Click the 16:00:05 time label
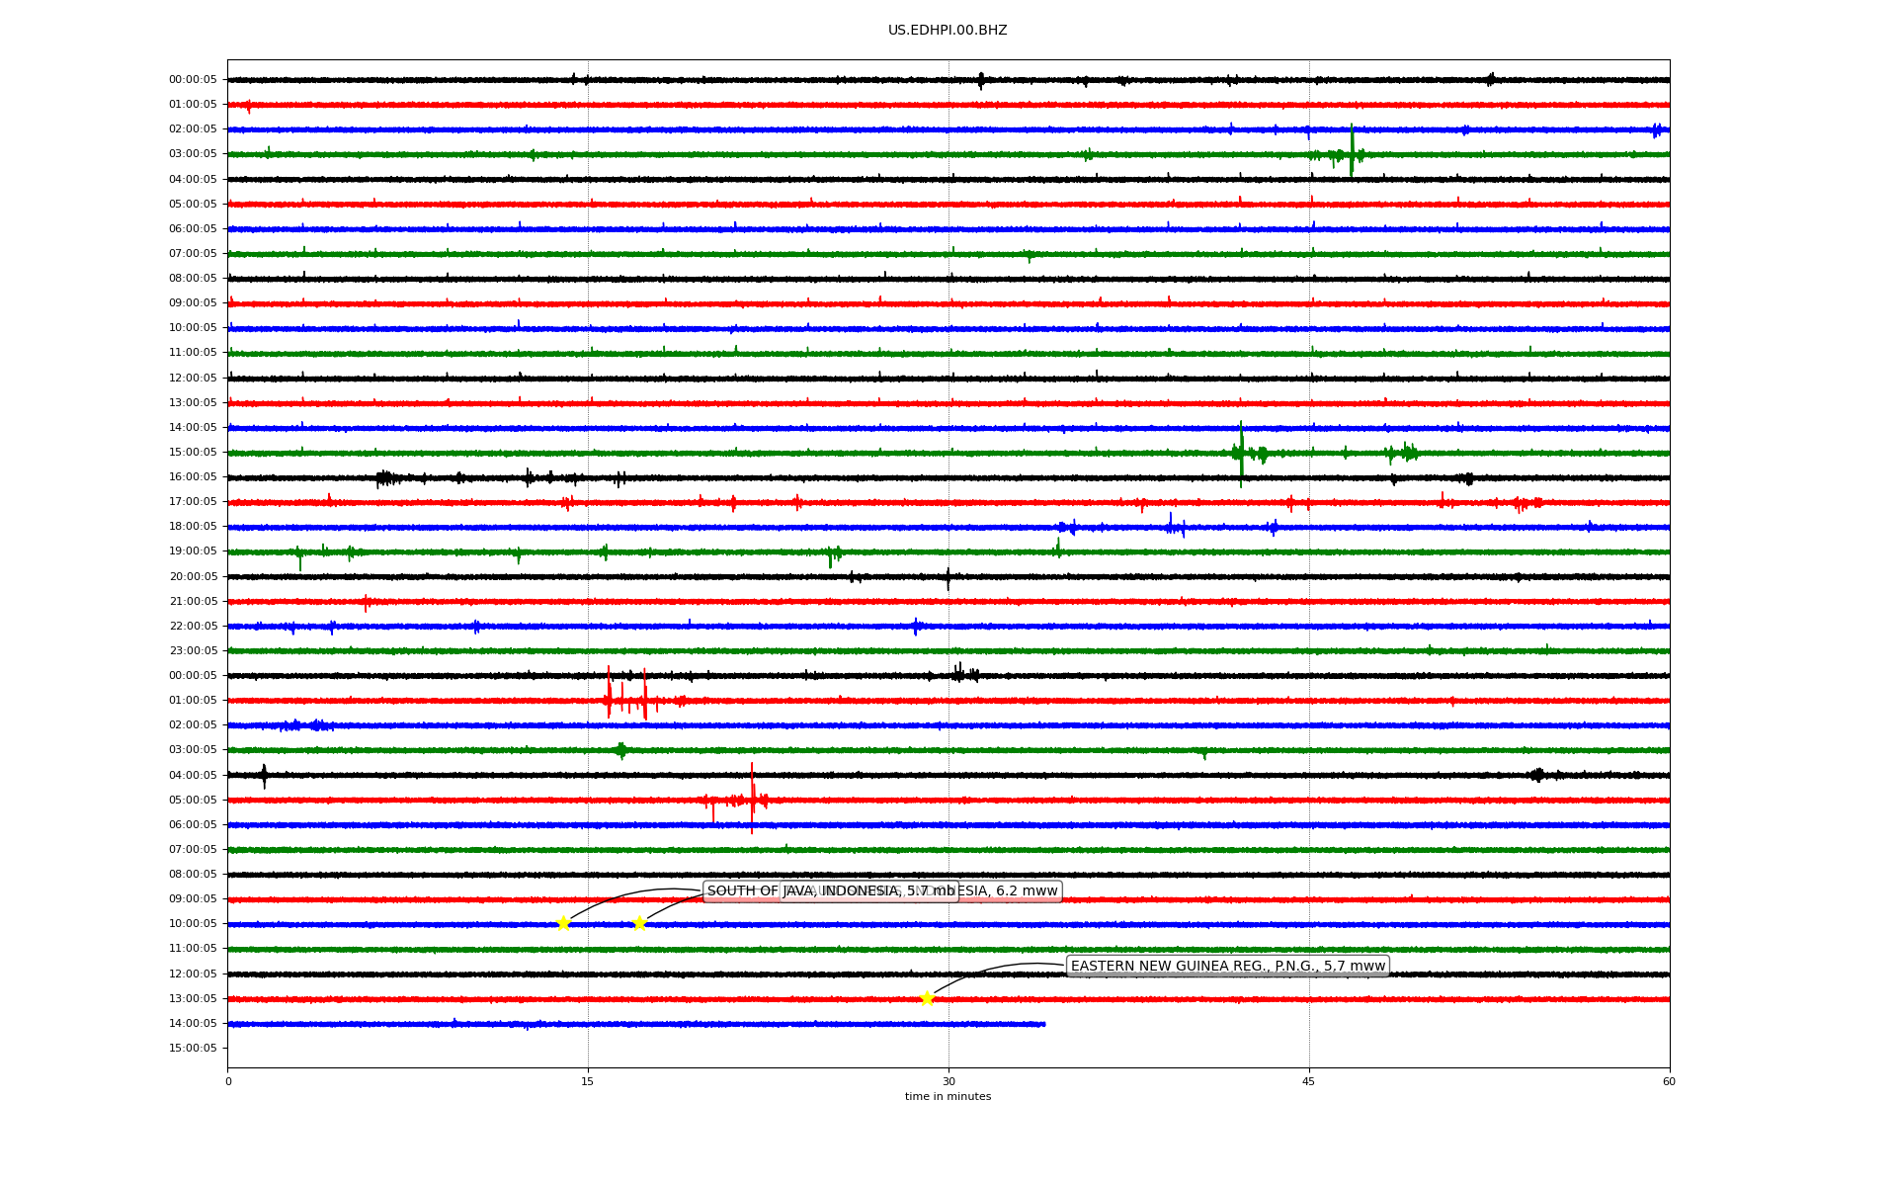Viewport: 1897px width, 1186px height. pos(193,476)
